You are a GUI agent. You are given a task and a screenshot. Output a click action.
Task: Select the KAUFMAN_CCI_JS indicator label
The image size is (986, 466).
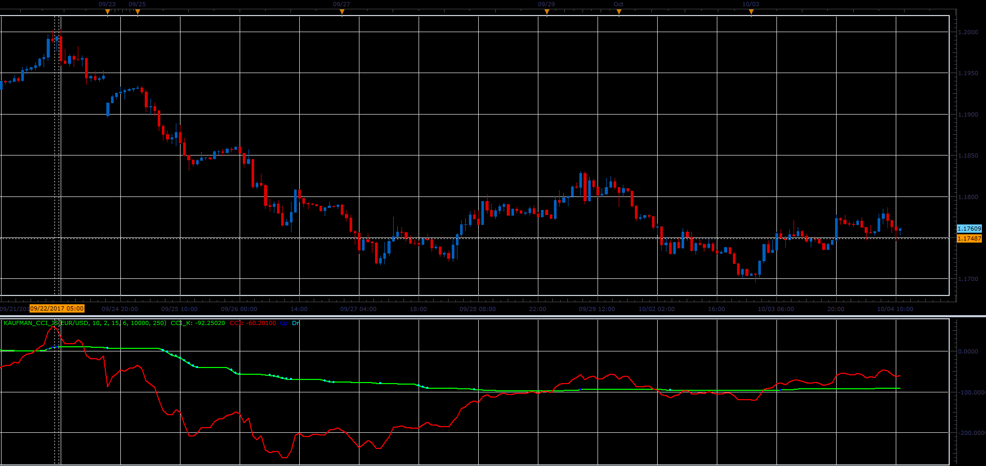[x=85, y=323]
